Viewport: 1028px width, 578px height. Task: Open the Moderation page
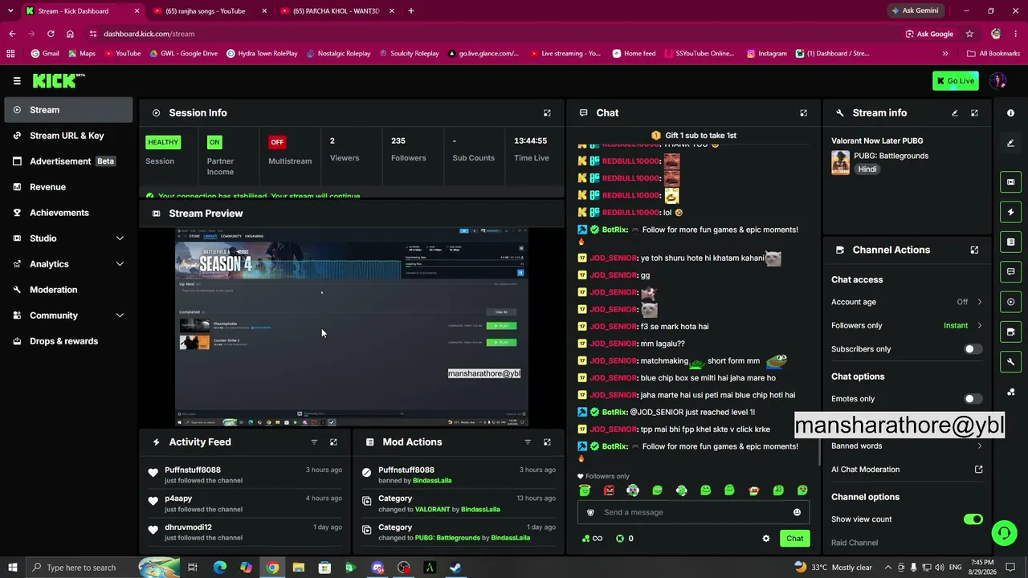pyautogui.click(x=68, y=290)
